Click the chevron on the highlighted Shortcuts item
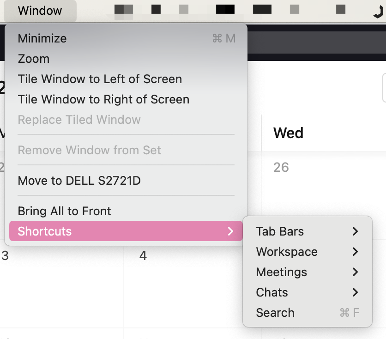The height and width of the screenshot is (339, 386). (x=231, y=231)
